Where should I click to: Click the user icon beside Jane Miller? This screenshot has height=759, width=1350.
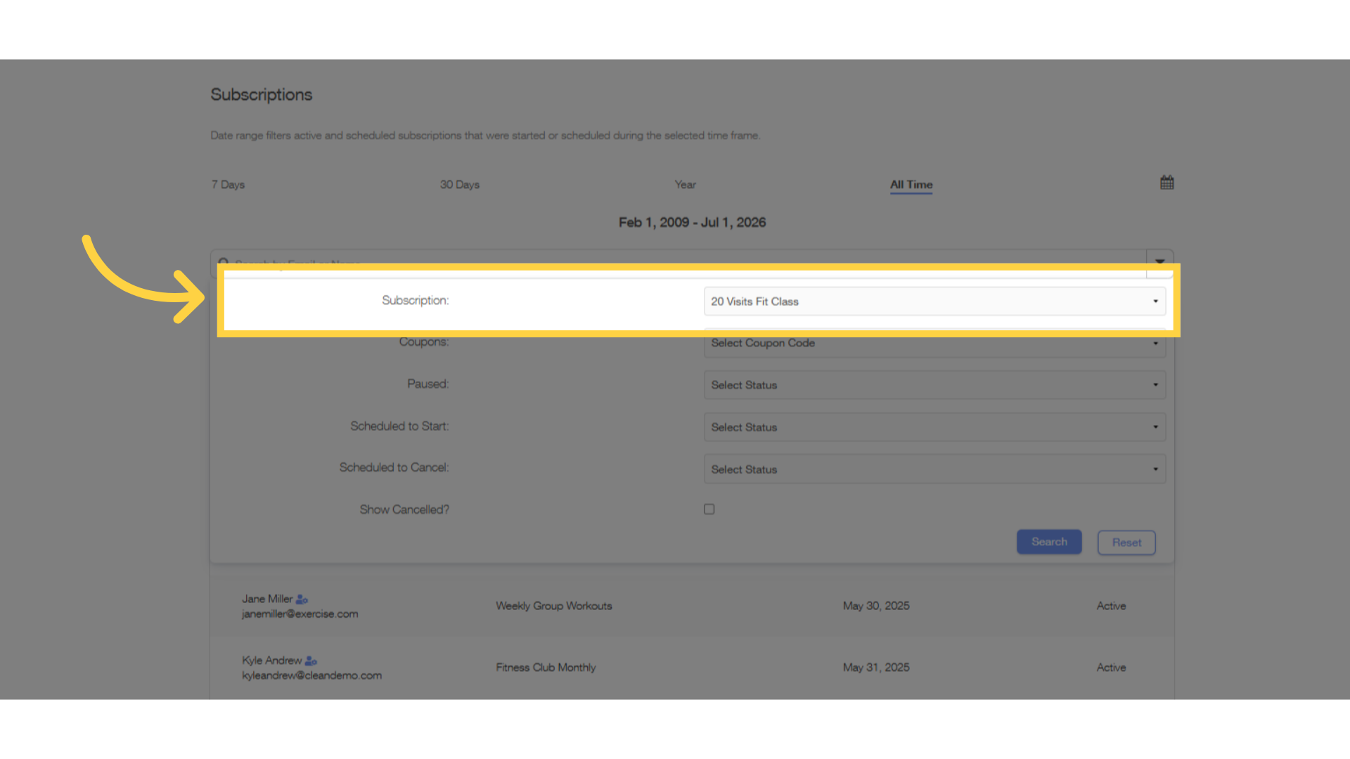pyautogui.click(x=302, y=599)
